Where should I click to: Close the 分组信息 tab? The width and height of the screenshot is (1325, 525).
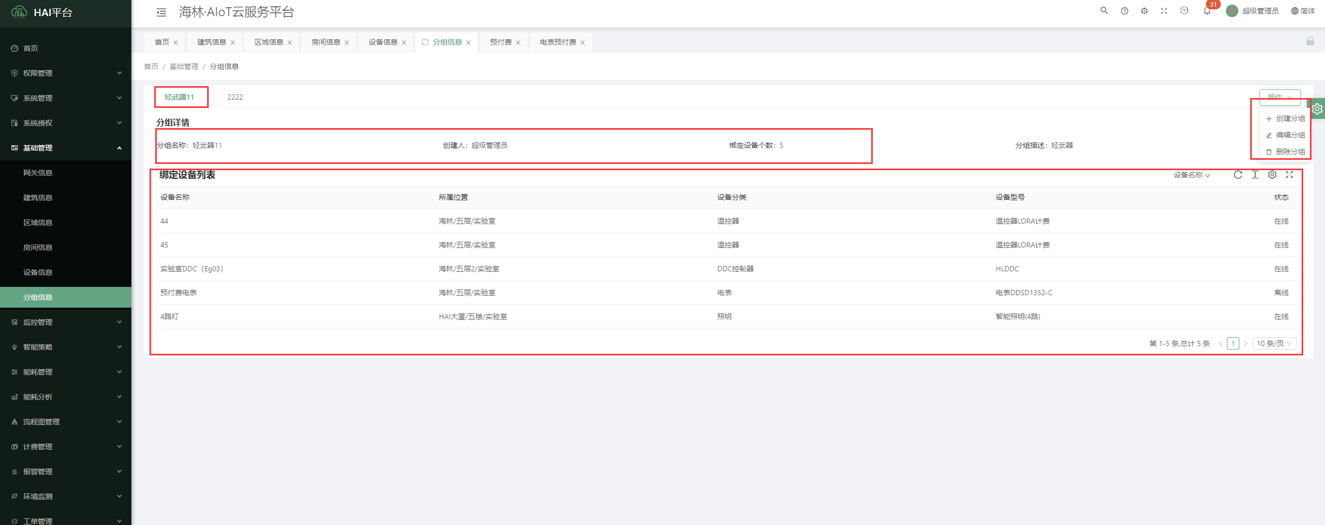tap(468, 43)
